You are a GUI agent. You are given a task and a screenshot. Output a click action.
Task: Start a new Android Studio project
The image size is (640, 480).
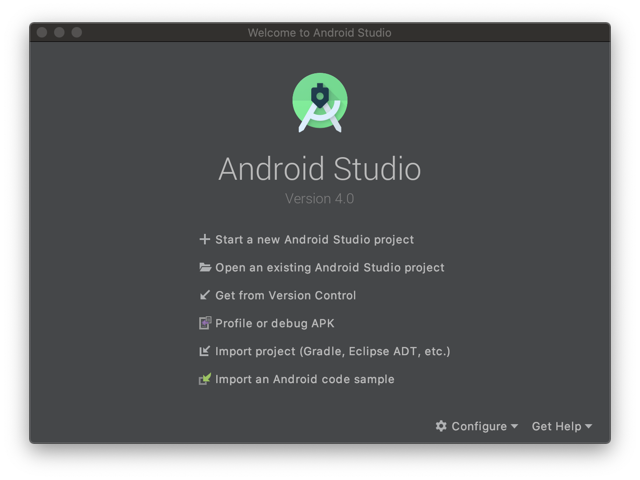[314, 240]
